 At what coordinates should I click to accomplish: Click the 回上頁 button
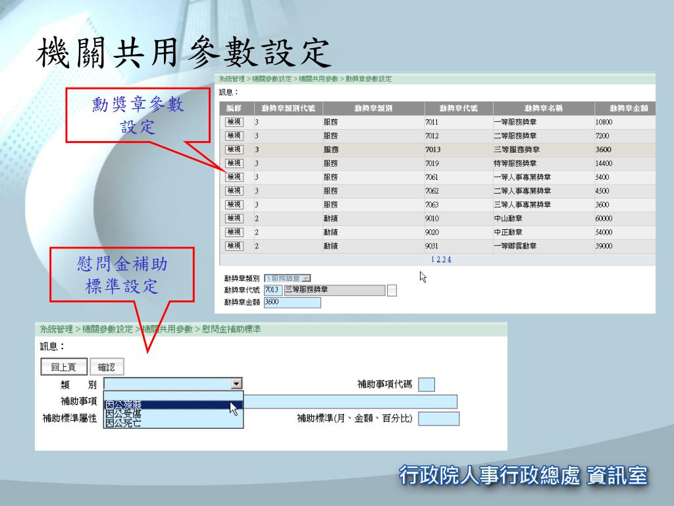tap(64, 367)
